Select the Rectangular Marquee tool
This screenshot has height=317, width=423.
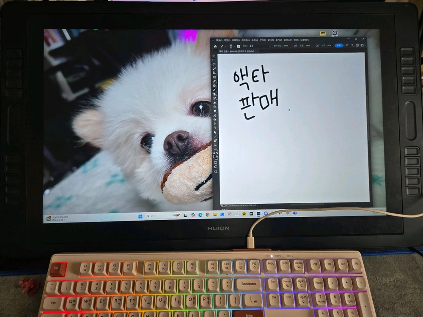(x=214, y=60)
